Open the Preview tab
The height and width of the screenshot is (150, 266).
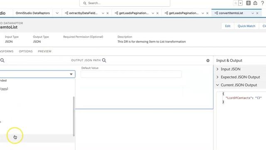tap(44, 51)
